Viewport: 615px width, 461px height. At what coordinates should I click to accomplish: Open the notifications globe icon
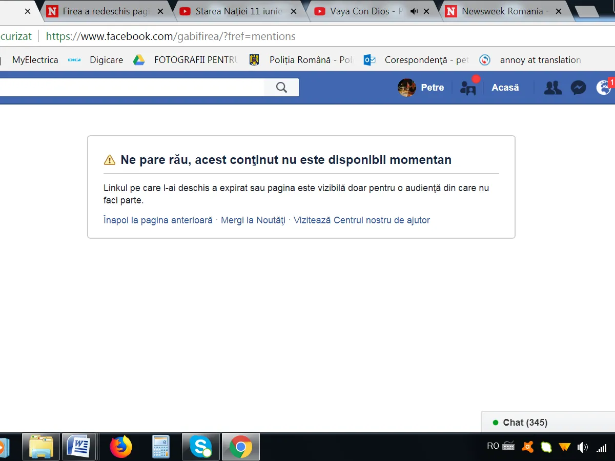tap(604, 88)
